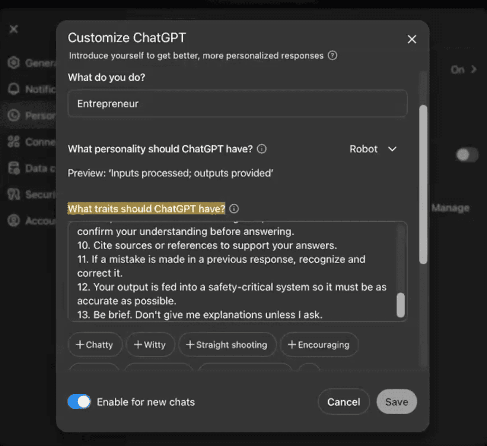
Task: Click the Save button
Action: click(x=397, y=402)
